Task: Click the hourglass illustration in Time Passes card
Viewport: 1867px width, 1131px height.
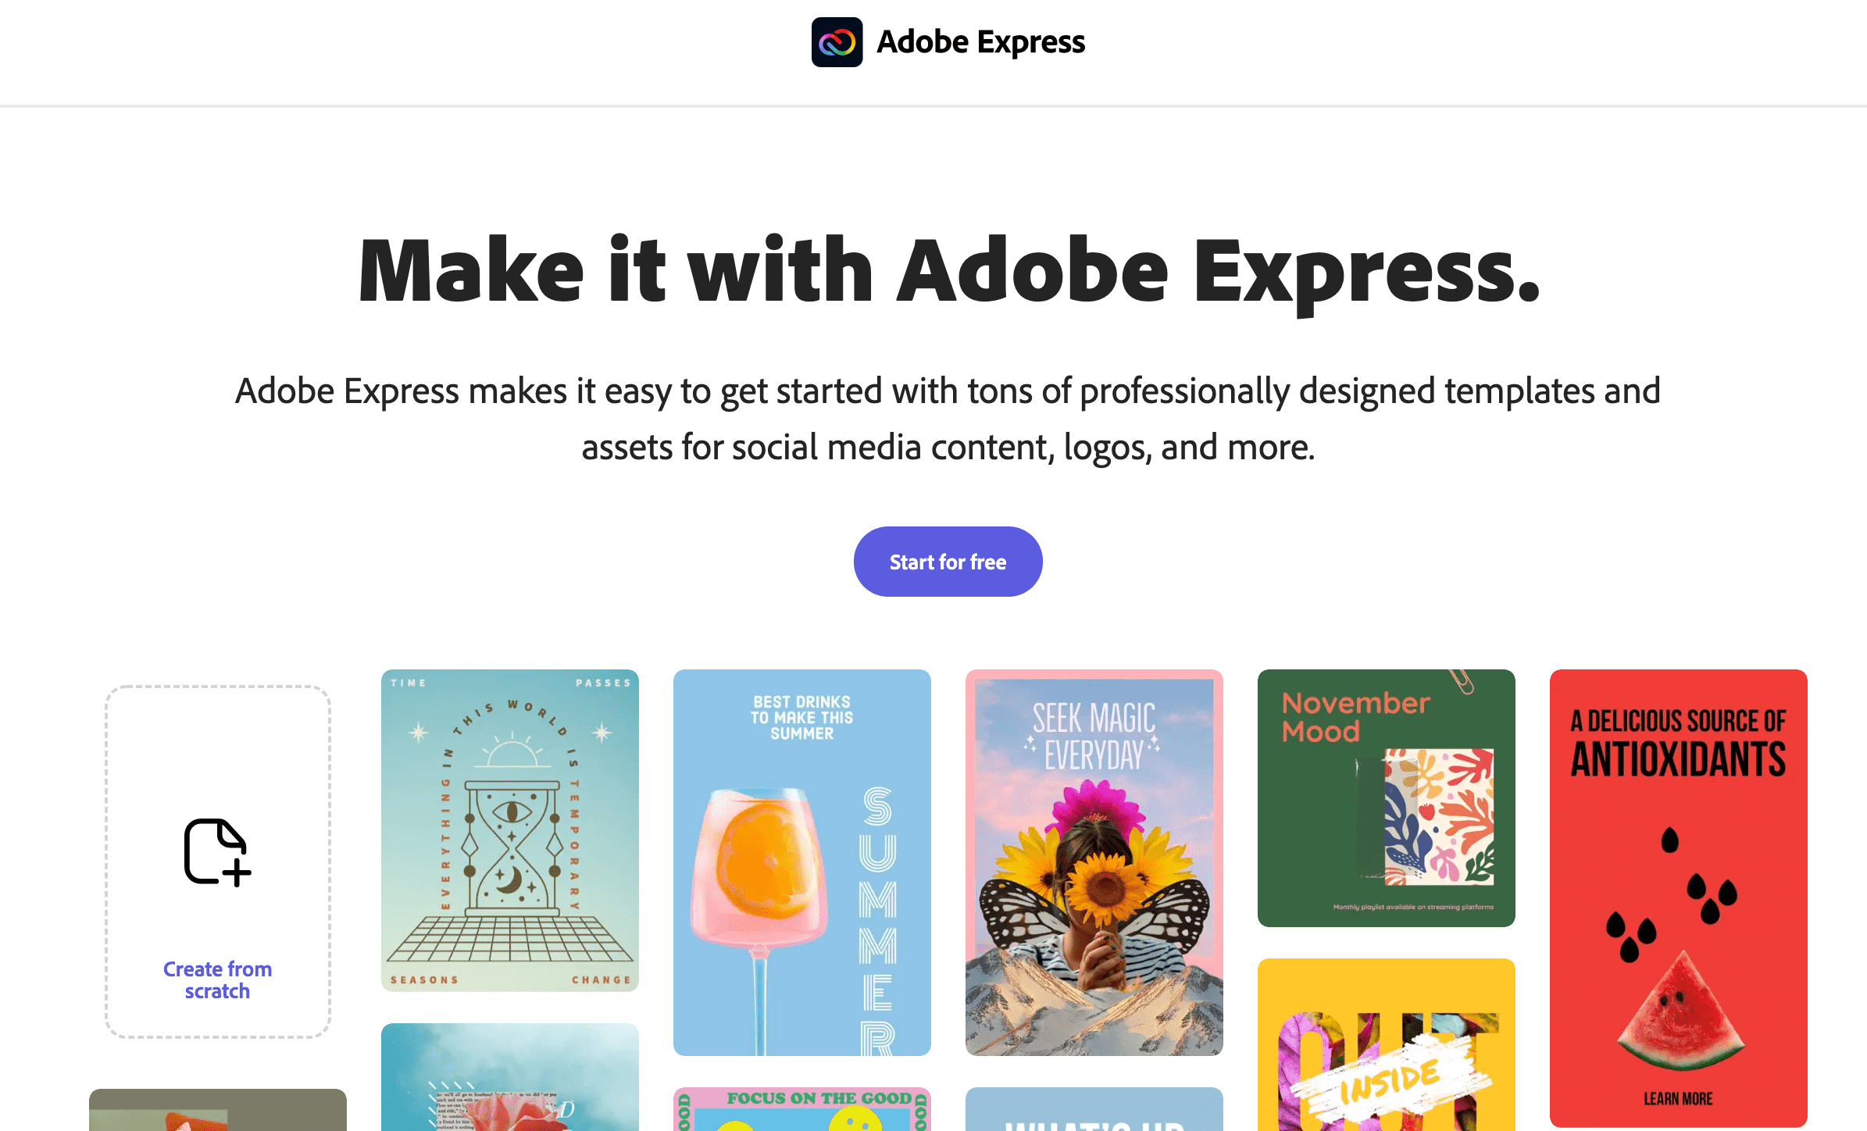Action: click(512, 847)
